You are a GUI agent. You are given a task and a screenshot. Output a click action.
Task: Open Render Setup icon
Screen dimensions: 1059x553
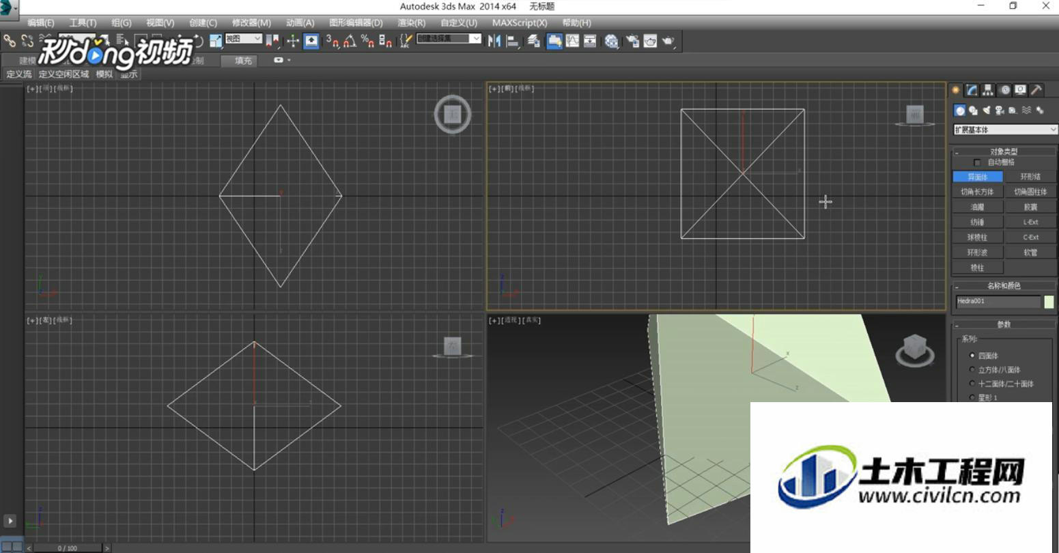[x=632, y=41]
